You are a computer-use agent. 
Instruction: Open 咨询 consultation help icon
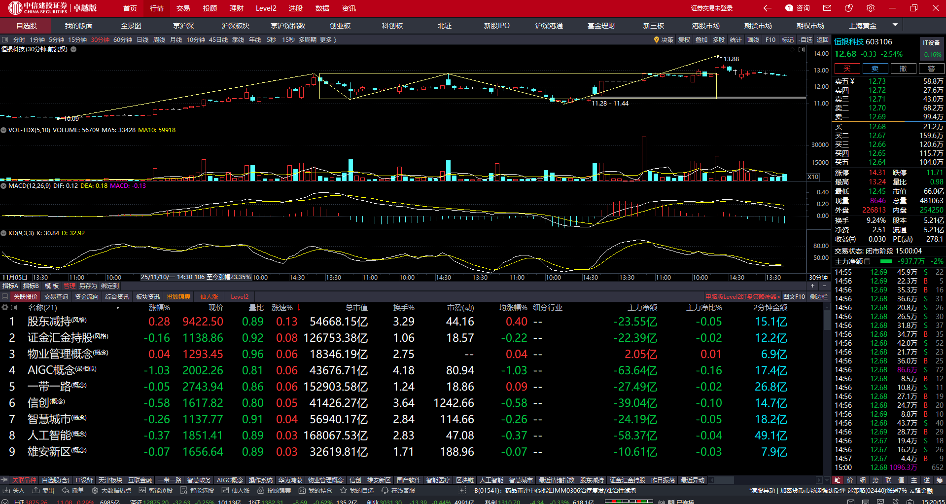(797, 8)
